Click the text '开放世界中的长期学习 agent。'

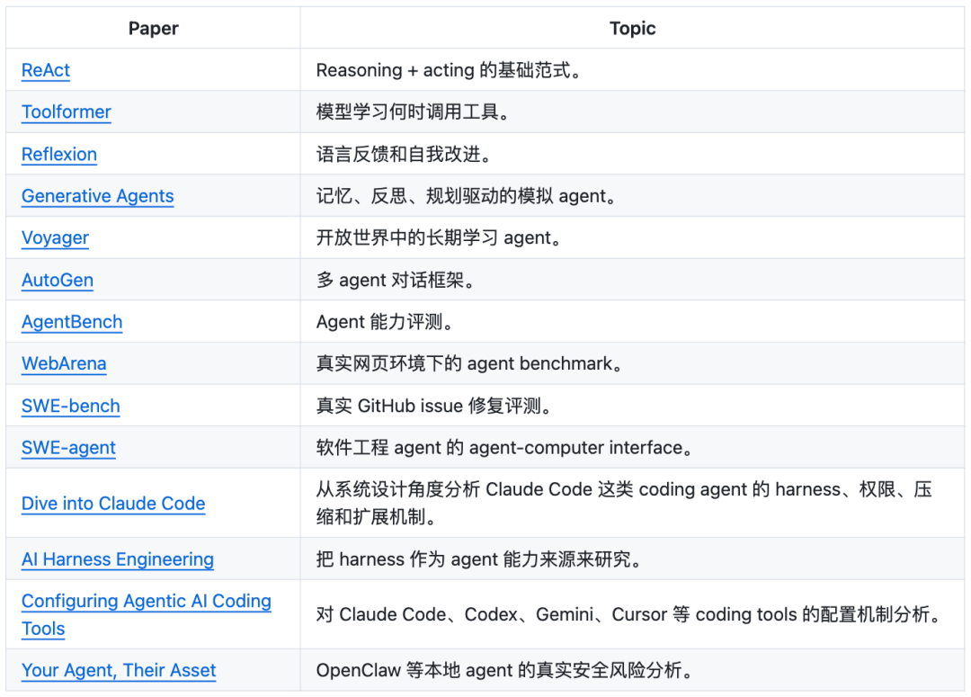point(439,238)
